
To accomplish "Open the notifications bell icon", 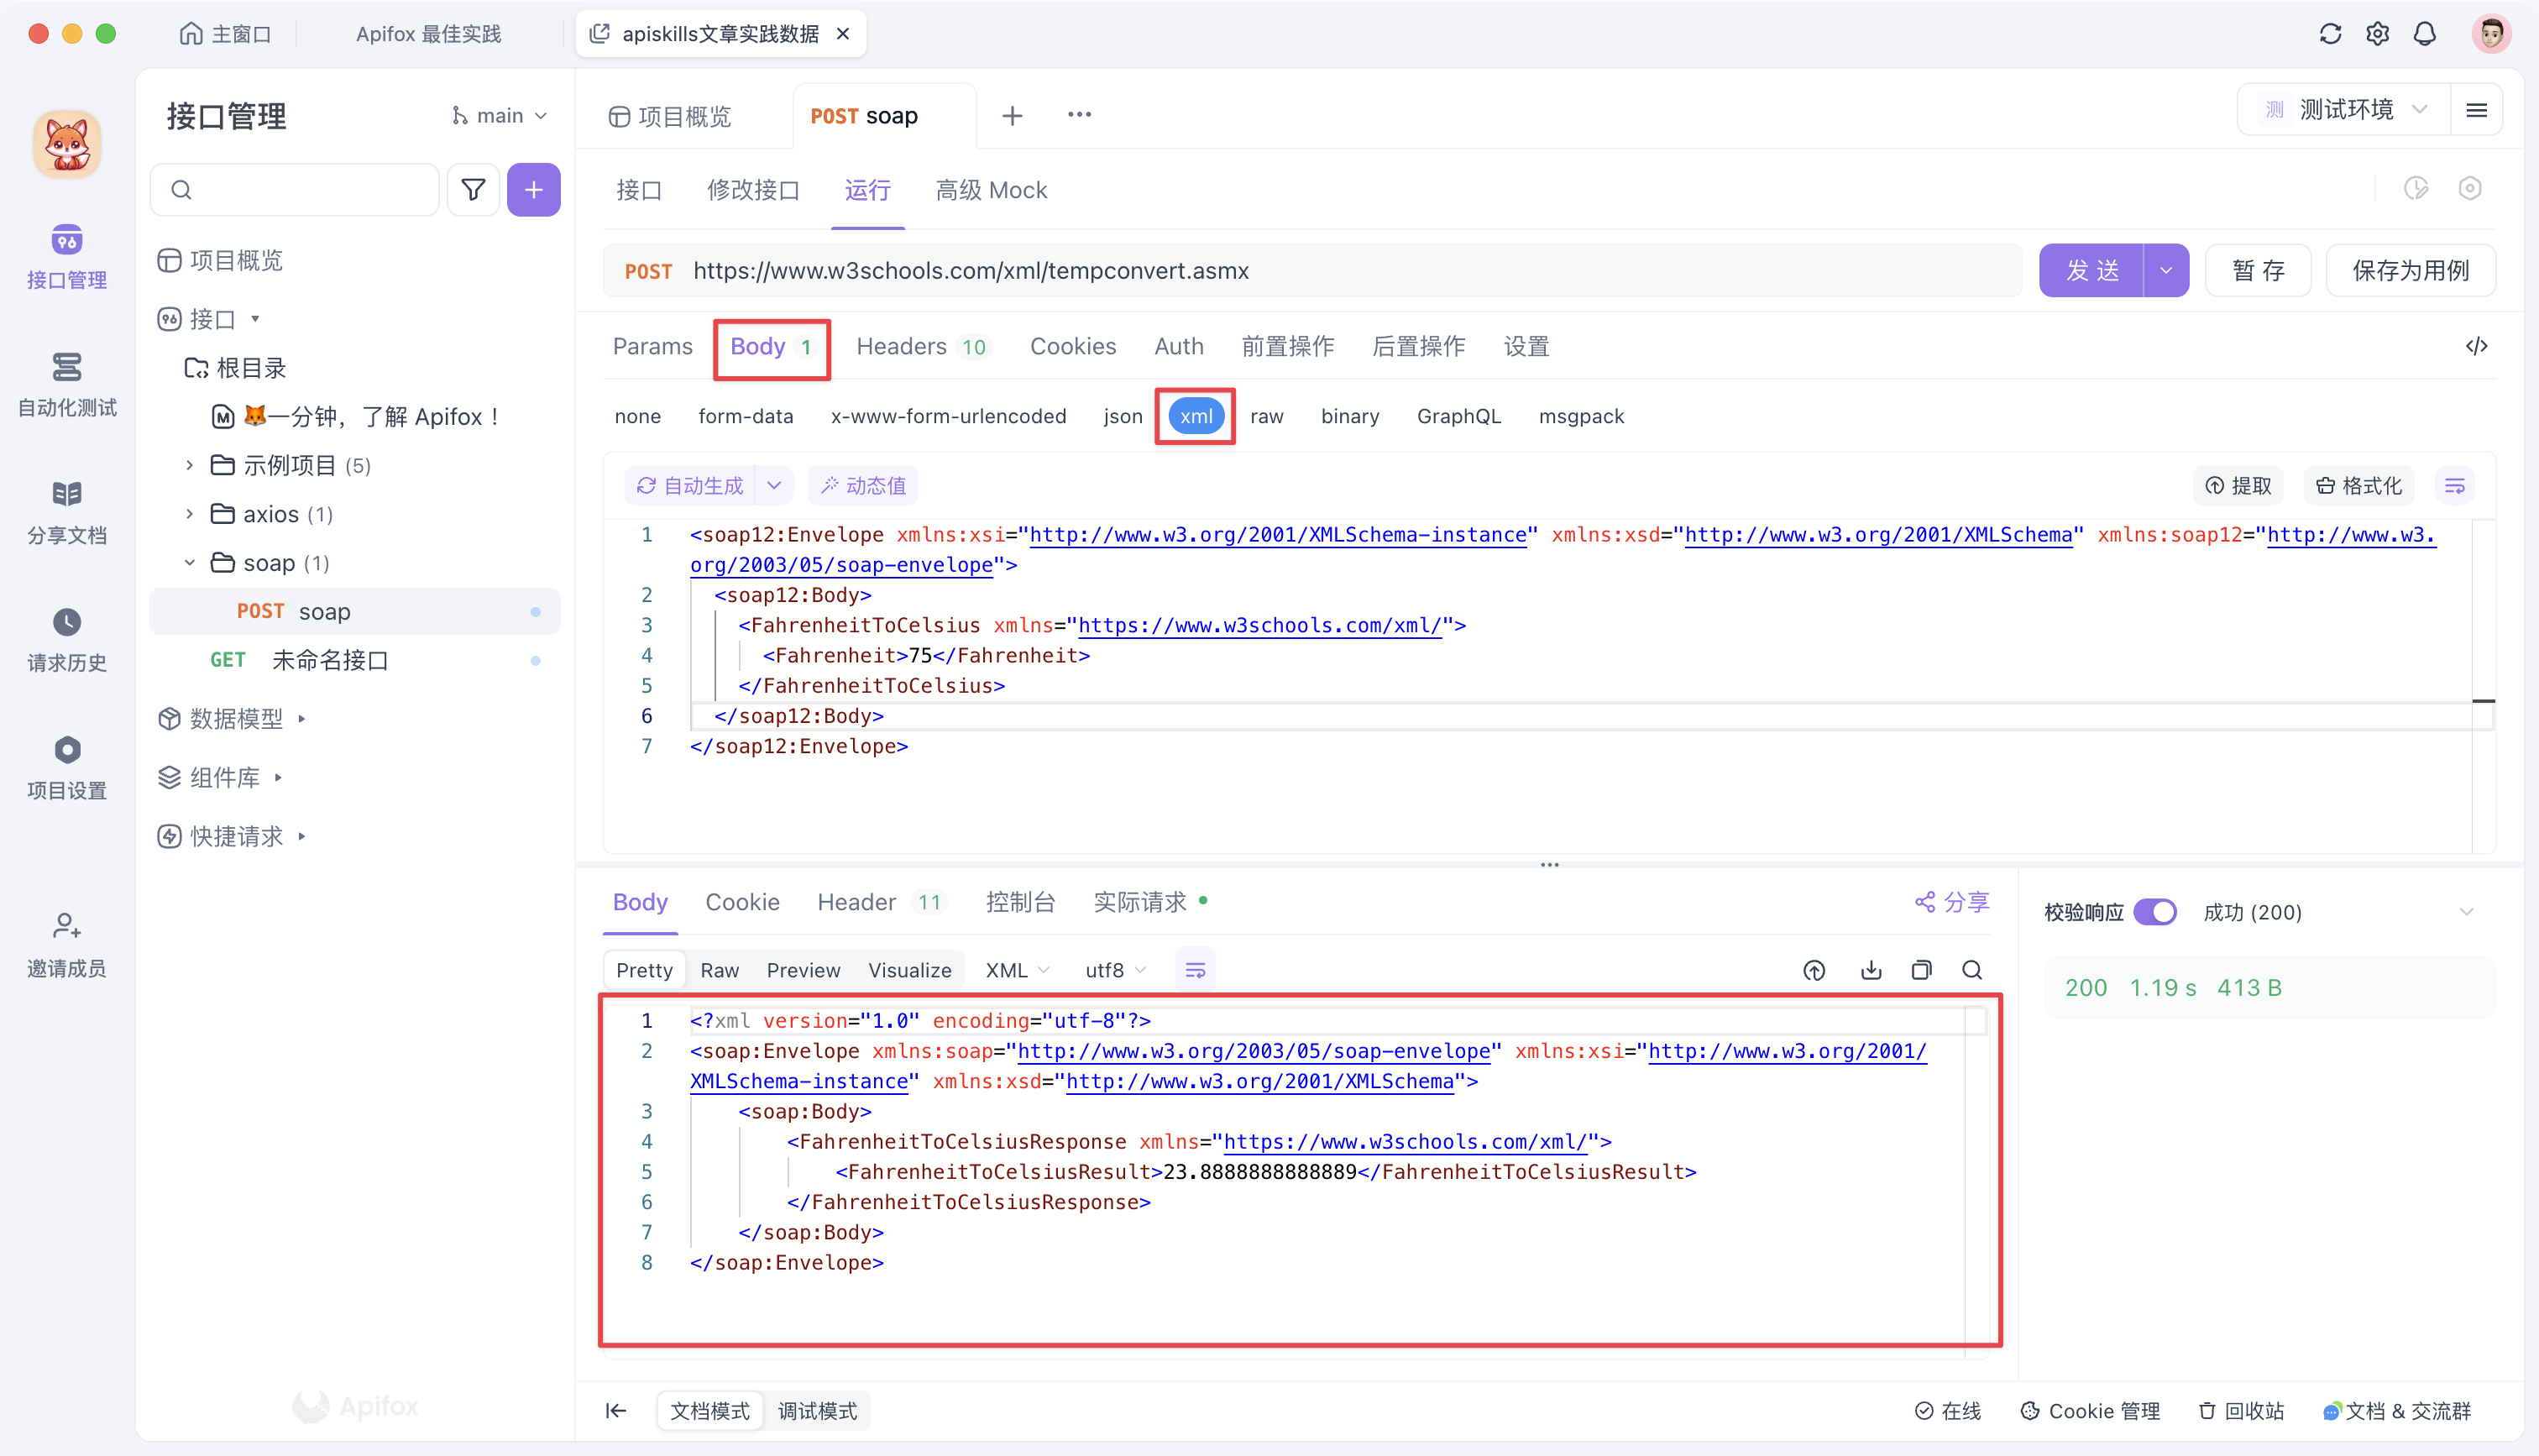I will 2425,34.
